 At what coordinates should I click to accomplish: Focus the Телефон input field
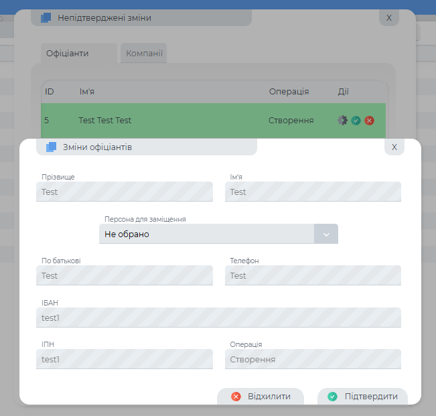click(313, 276)
